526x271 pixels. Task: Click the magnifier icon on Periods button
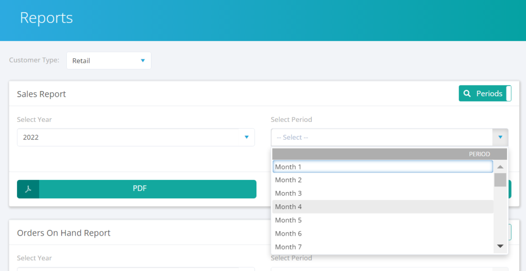467,94
